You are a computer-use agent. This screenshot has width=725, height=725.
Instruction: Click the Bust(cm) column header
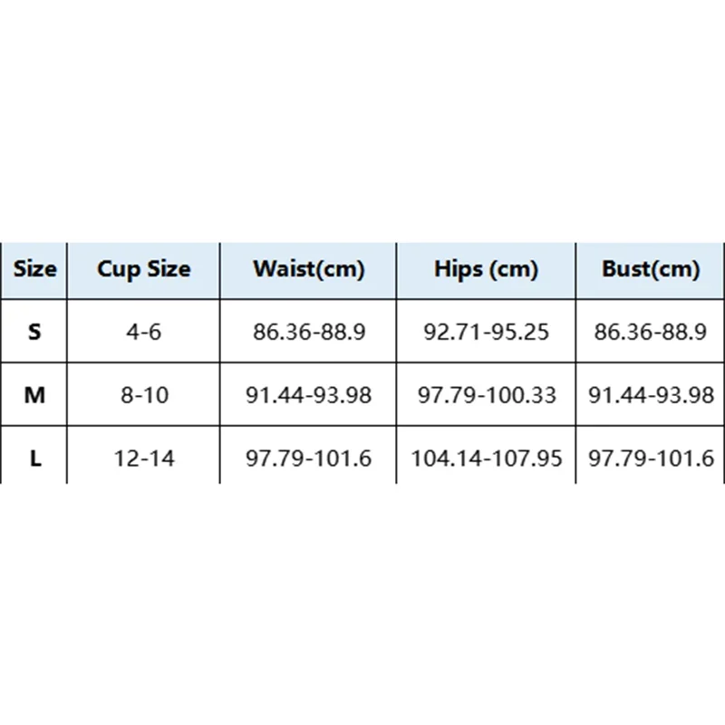(x=651, y=269)
